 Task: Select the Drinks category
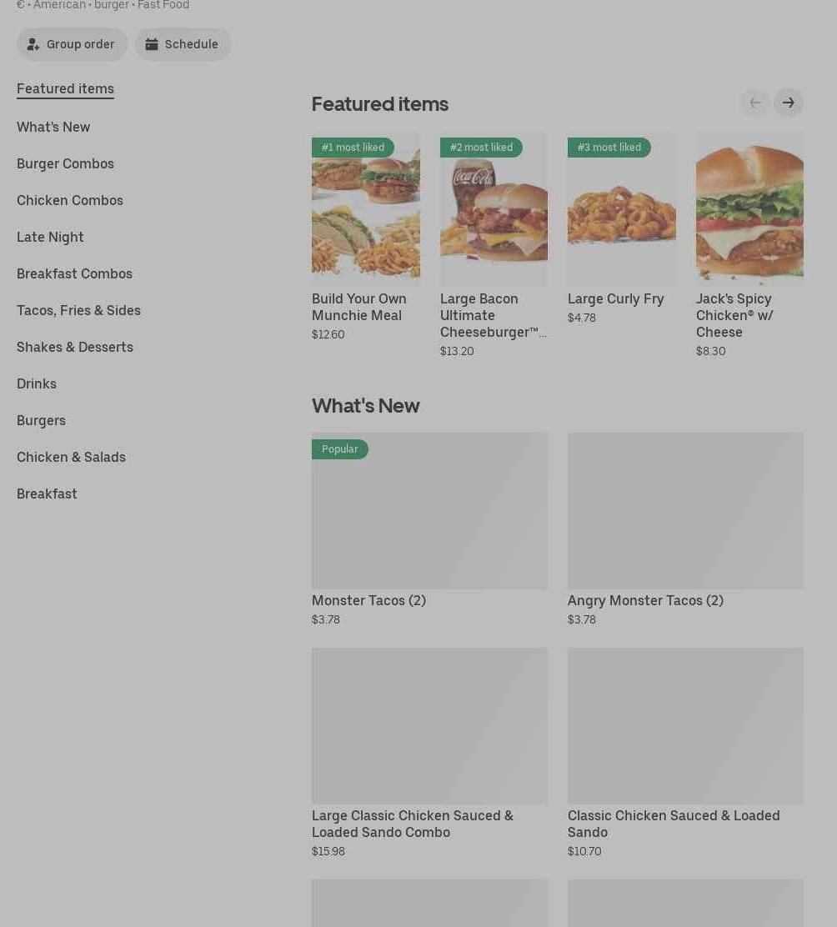(37, 383)
